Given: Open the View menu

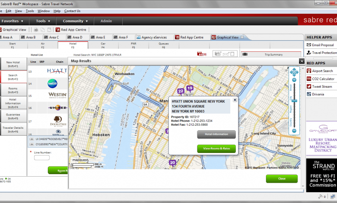Looking at the screenshot, I should coord(18,11).
